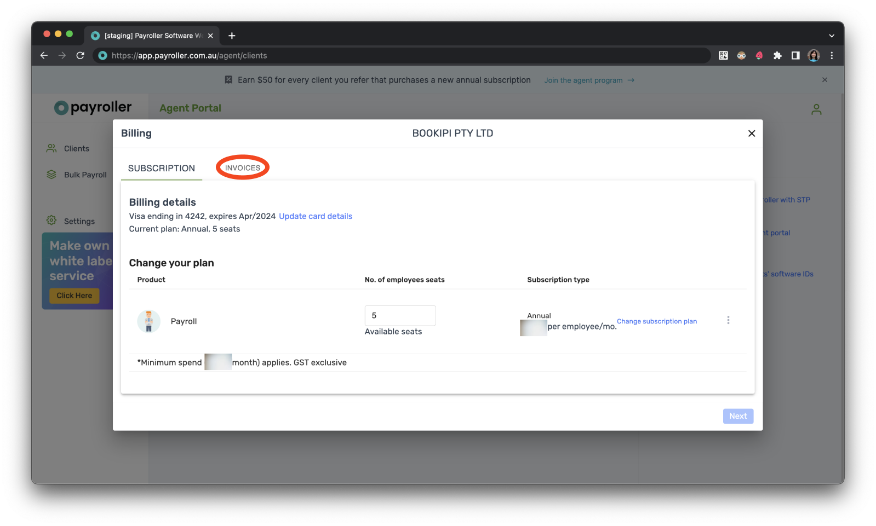
Task: Click the 'Subscription type' column header
Action: [558, 280]
